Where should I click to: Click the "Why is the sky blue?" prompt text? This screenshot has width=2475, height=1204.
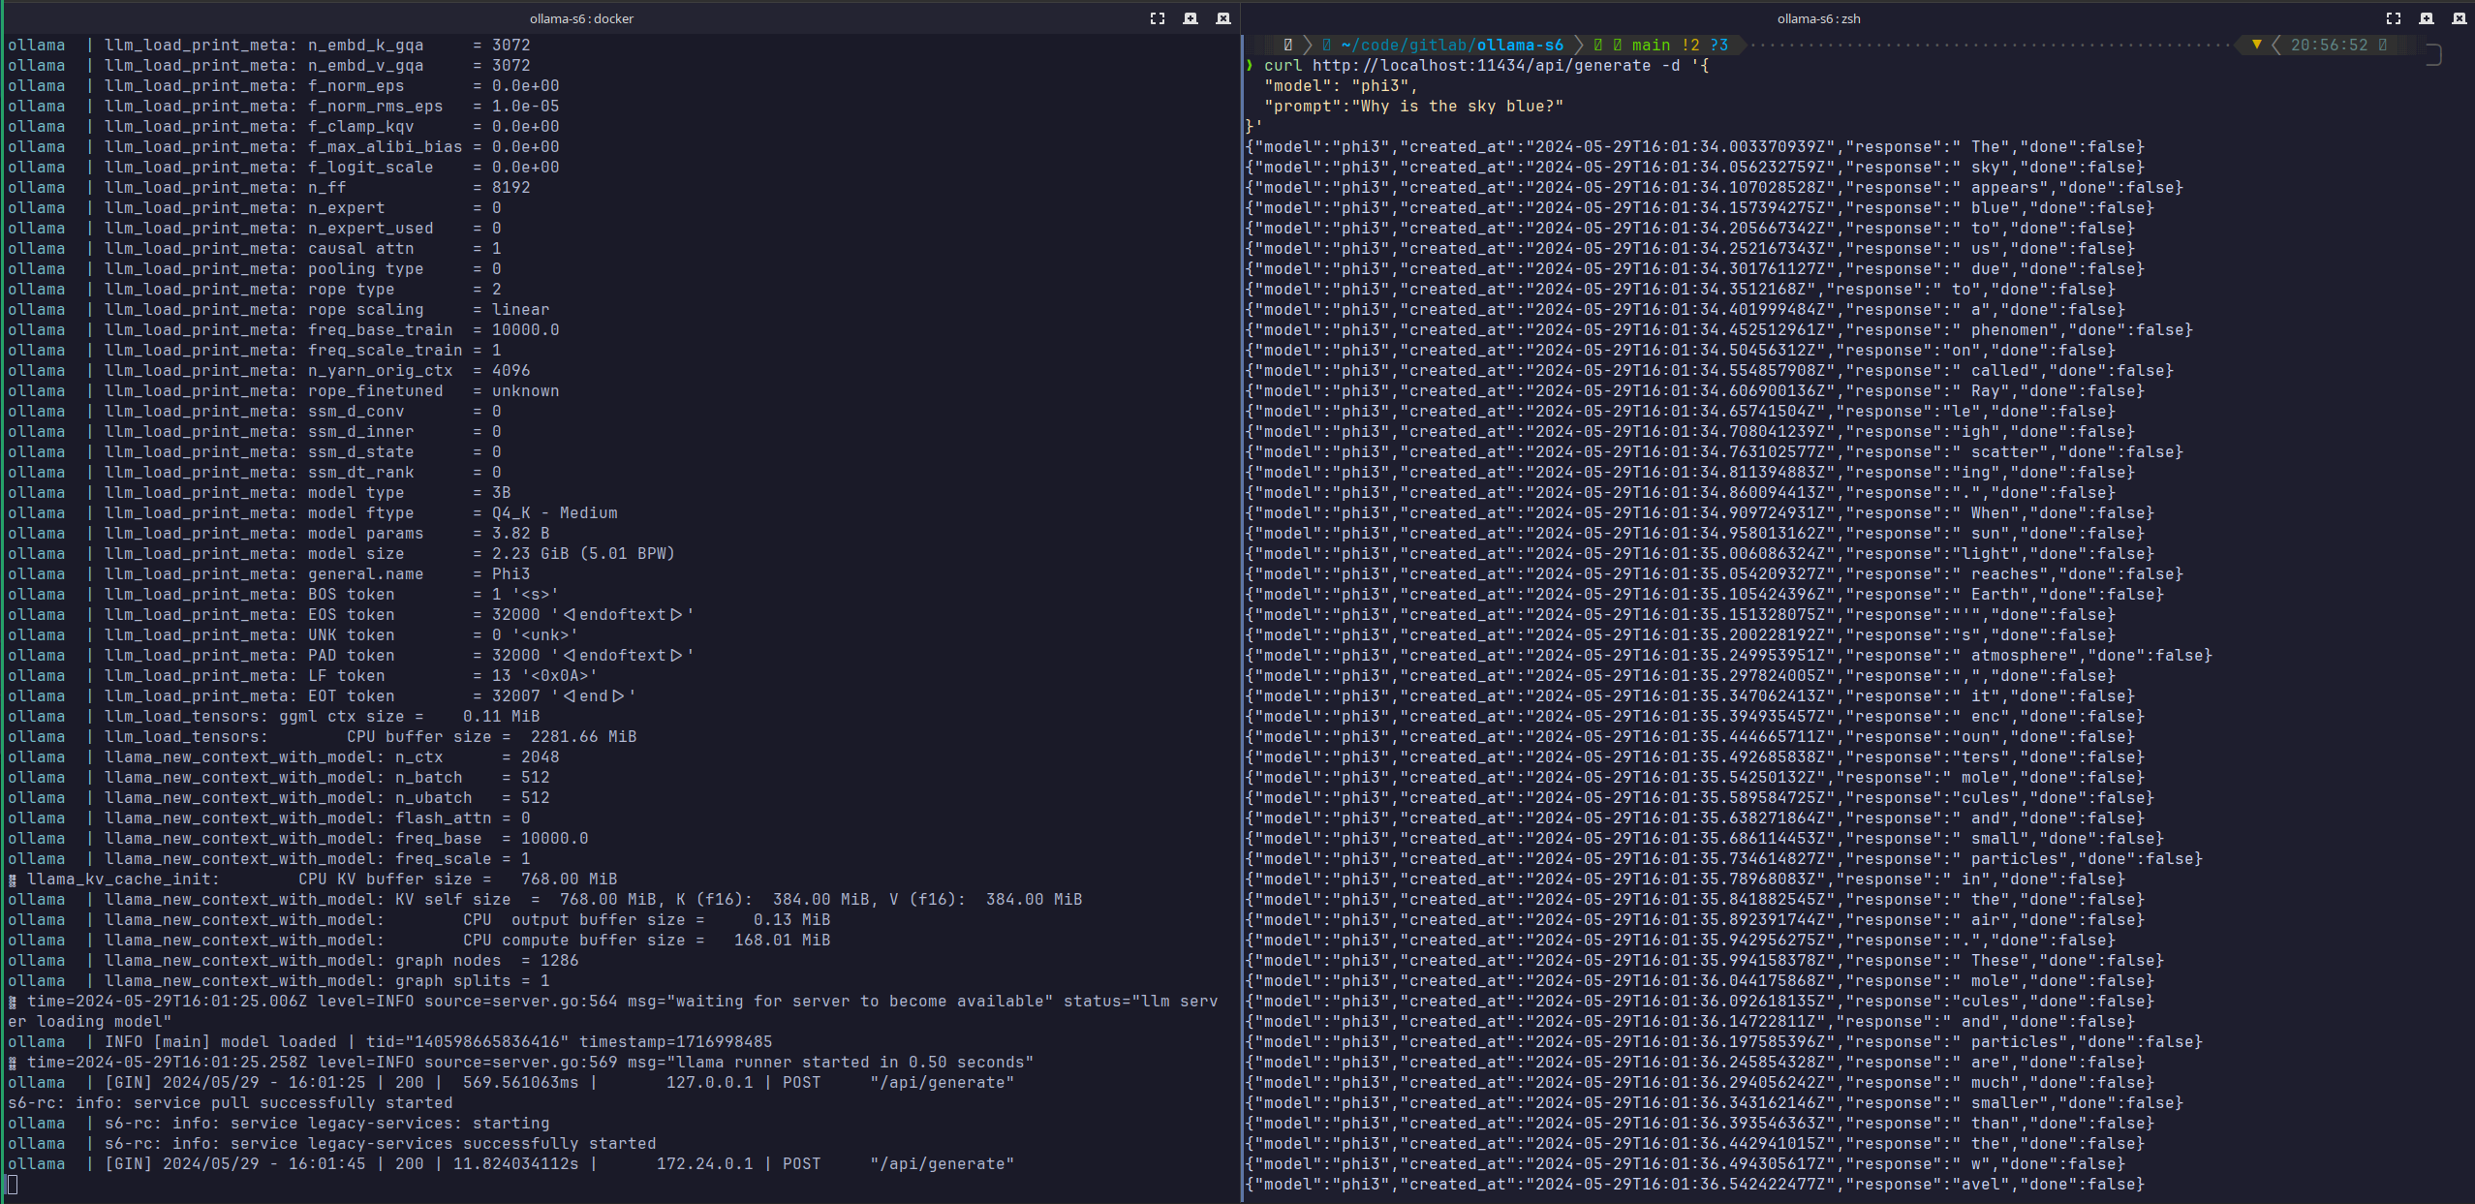[1457, 106]
